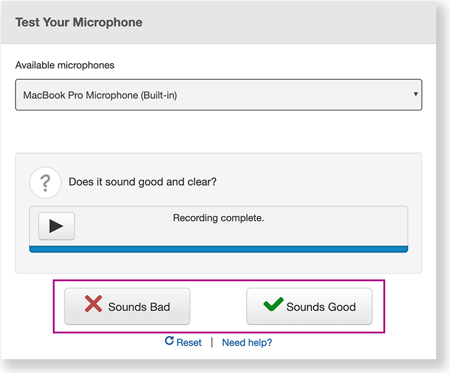
Task: Click the green checkmark icon
Action: click(x=274, y=305)
